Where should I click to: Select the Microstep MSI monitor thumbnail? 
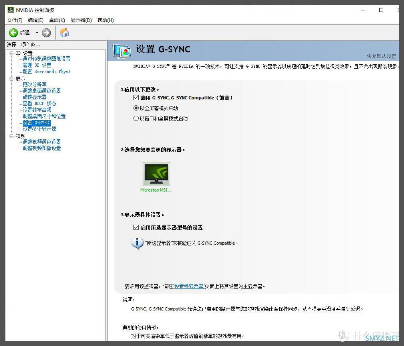click(156, 174)
